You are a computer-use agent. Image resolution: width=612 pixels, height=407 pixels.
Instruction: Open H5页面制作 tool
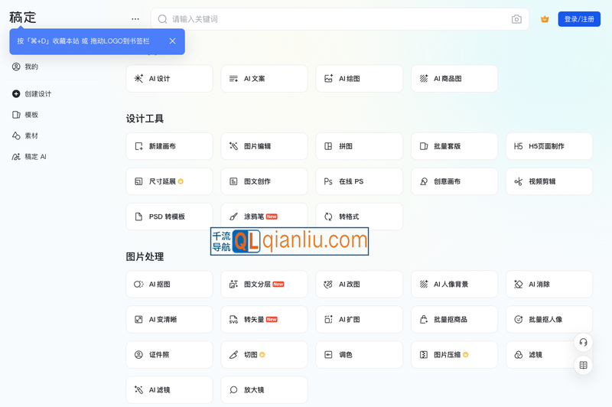(x=549, y=146)
